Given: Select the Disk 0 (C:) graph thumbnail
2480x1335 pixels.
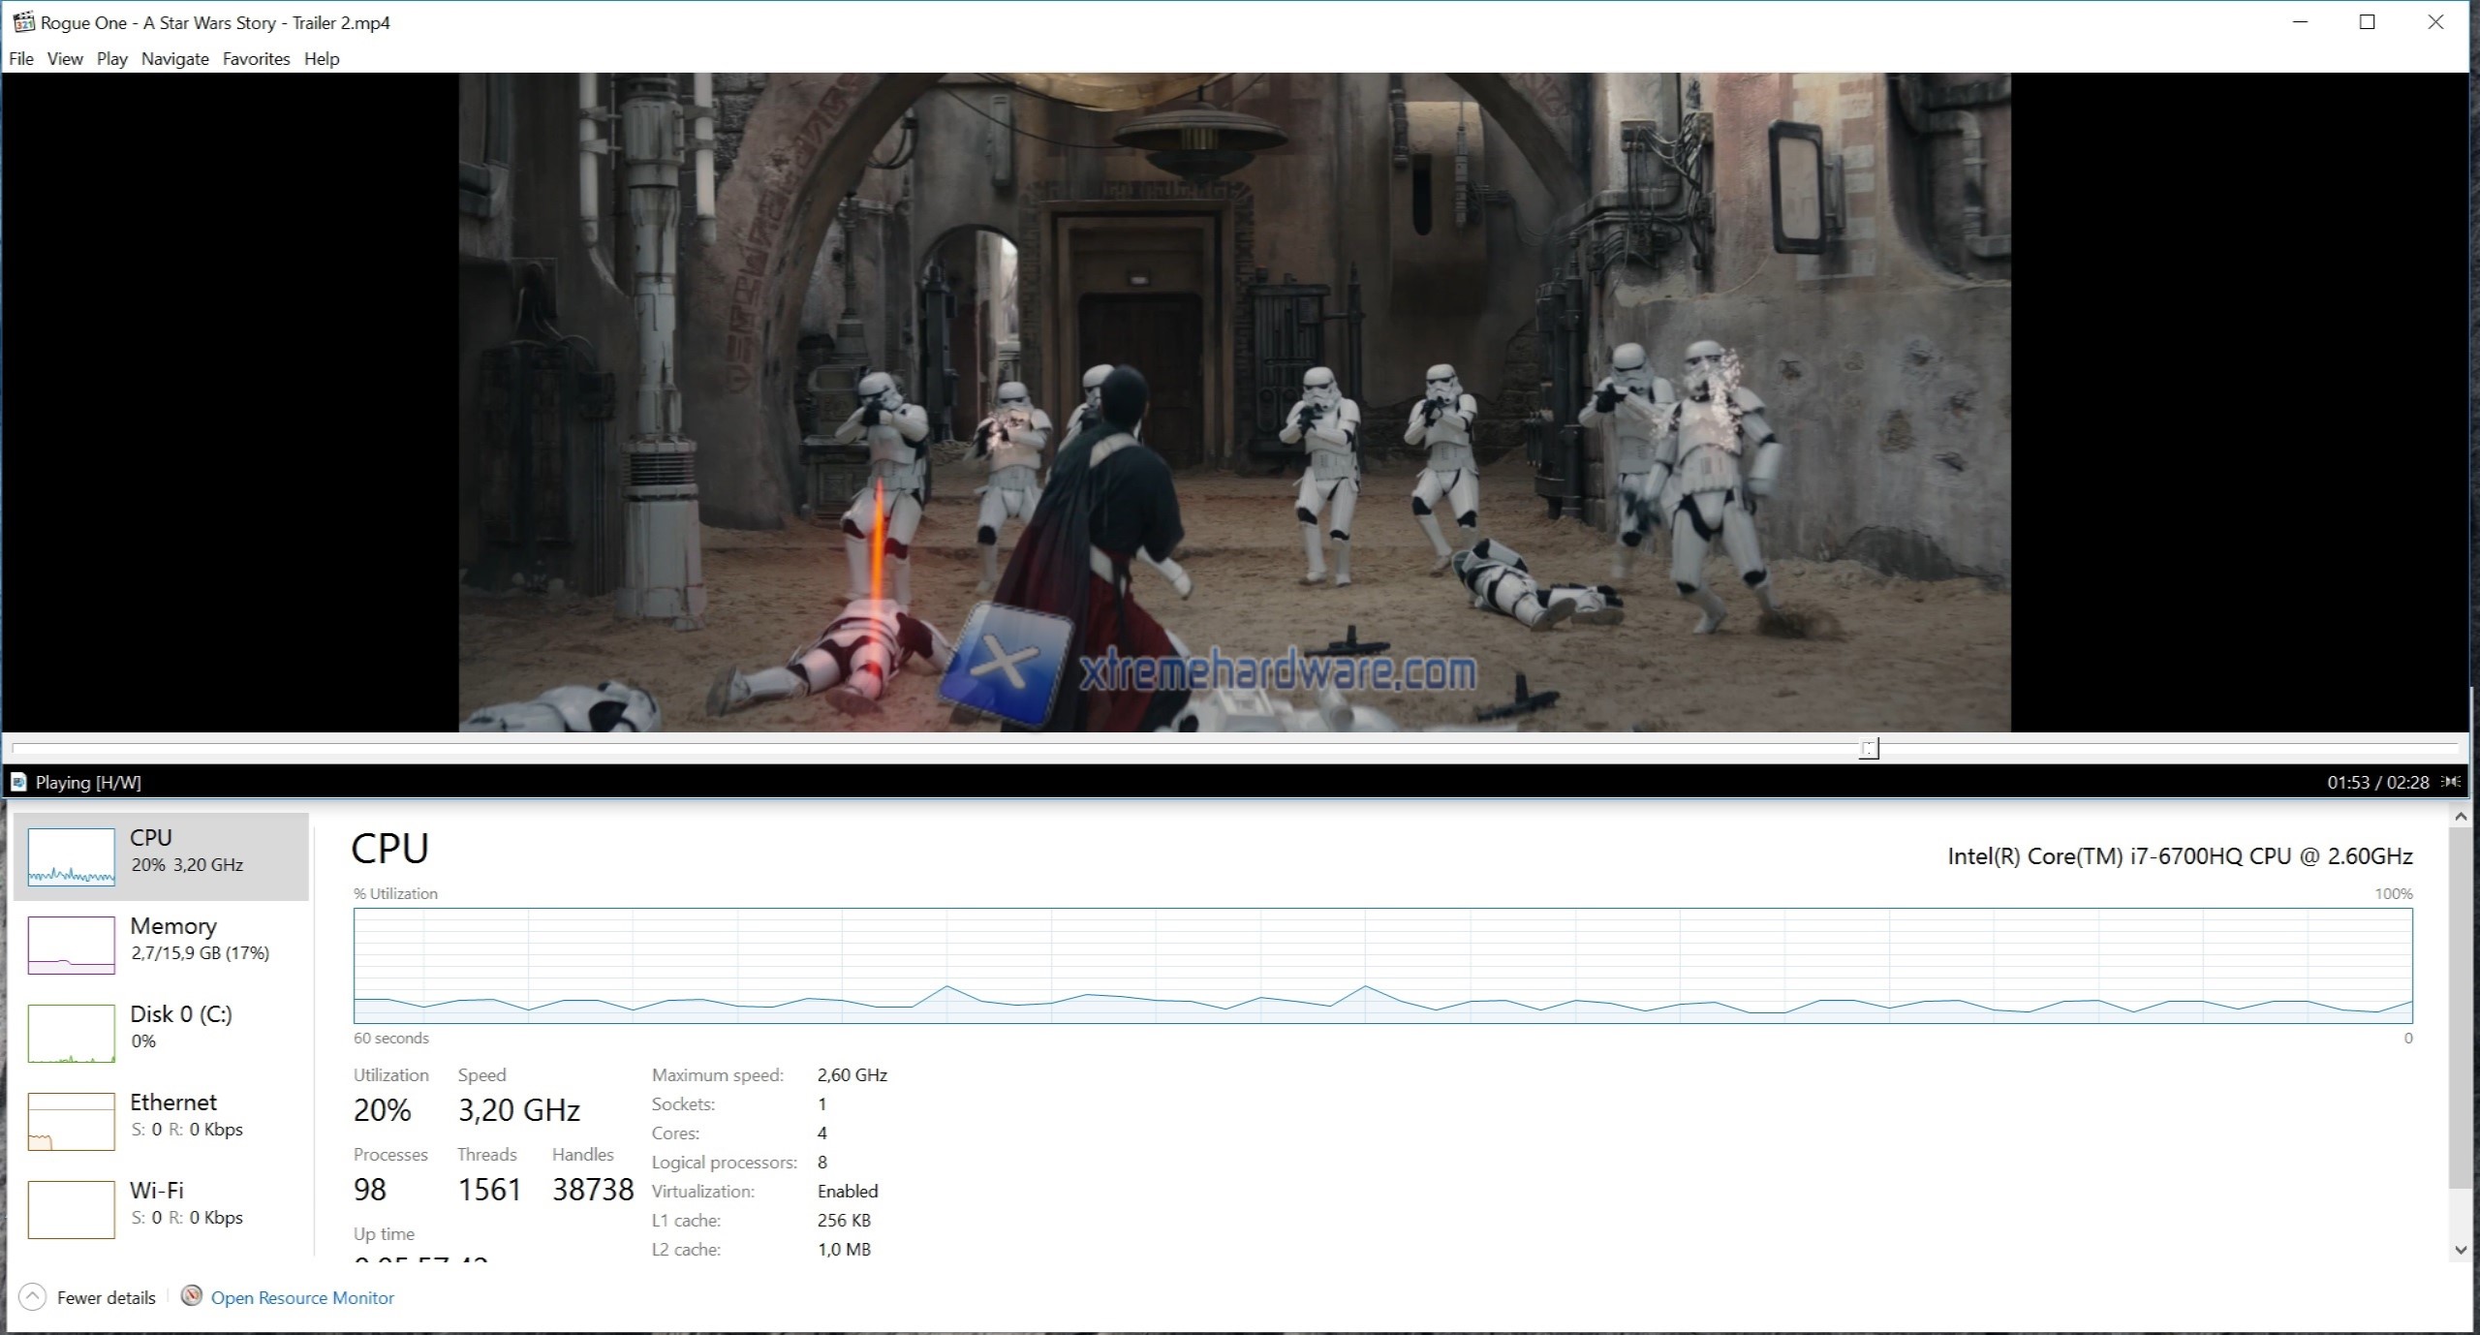Looking at the screenshot, I should (x=72, y=1033).
